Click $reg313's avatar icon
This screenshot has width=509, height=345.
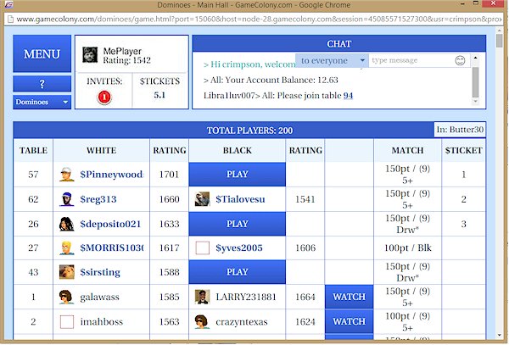67,199
